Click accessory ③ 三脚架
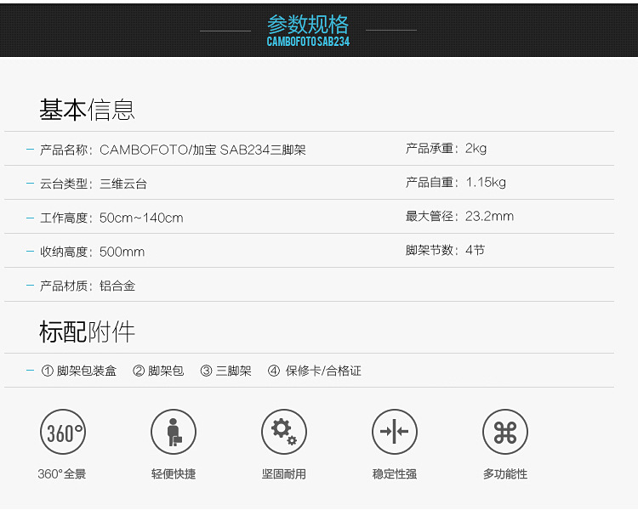The image size is (638, 510). pos(225,371)
